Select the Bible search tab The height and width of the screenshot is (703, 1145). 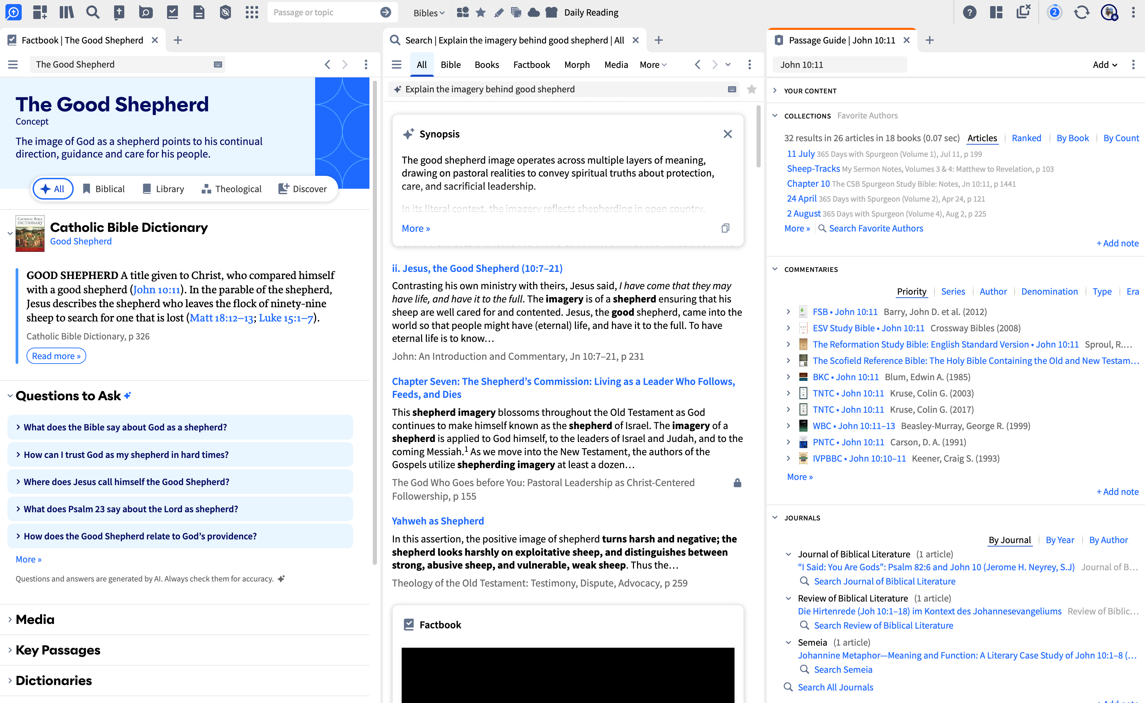[450, 64]
